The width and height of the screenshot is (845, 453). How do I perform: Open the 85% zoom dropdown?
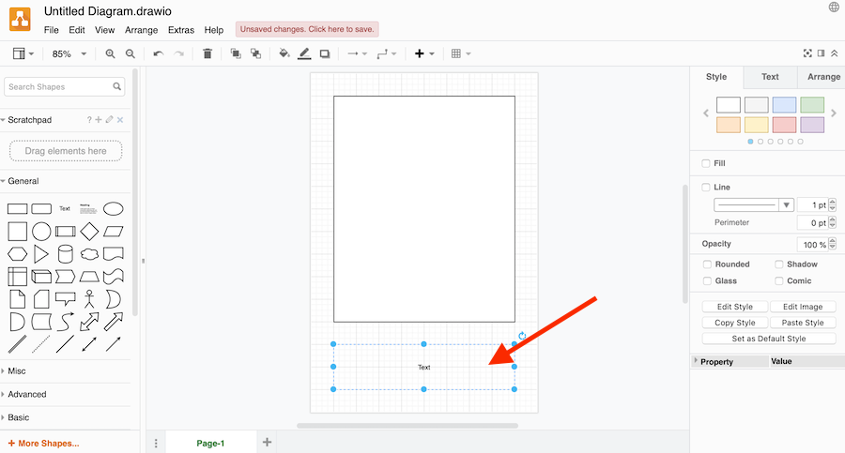pyautogui.click(x=69, y=53)
